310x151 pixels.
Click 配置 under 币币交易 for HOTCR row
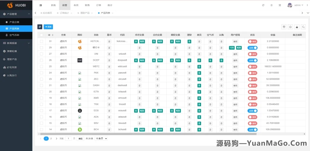pos(142,41)
